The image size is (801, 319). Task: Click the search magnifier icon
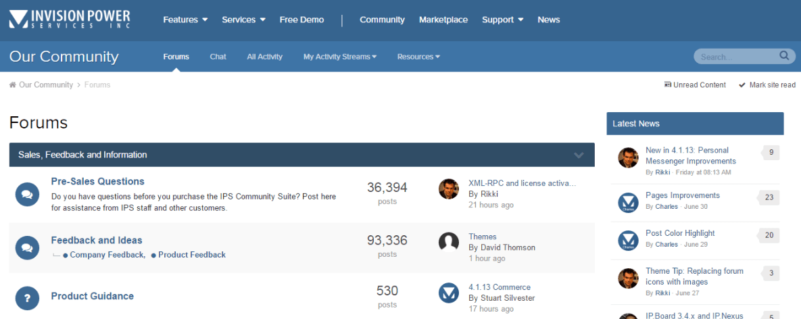(x=784, y=55)
